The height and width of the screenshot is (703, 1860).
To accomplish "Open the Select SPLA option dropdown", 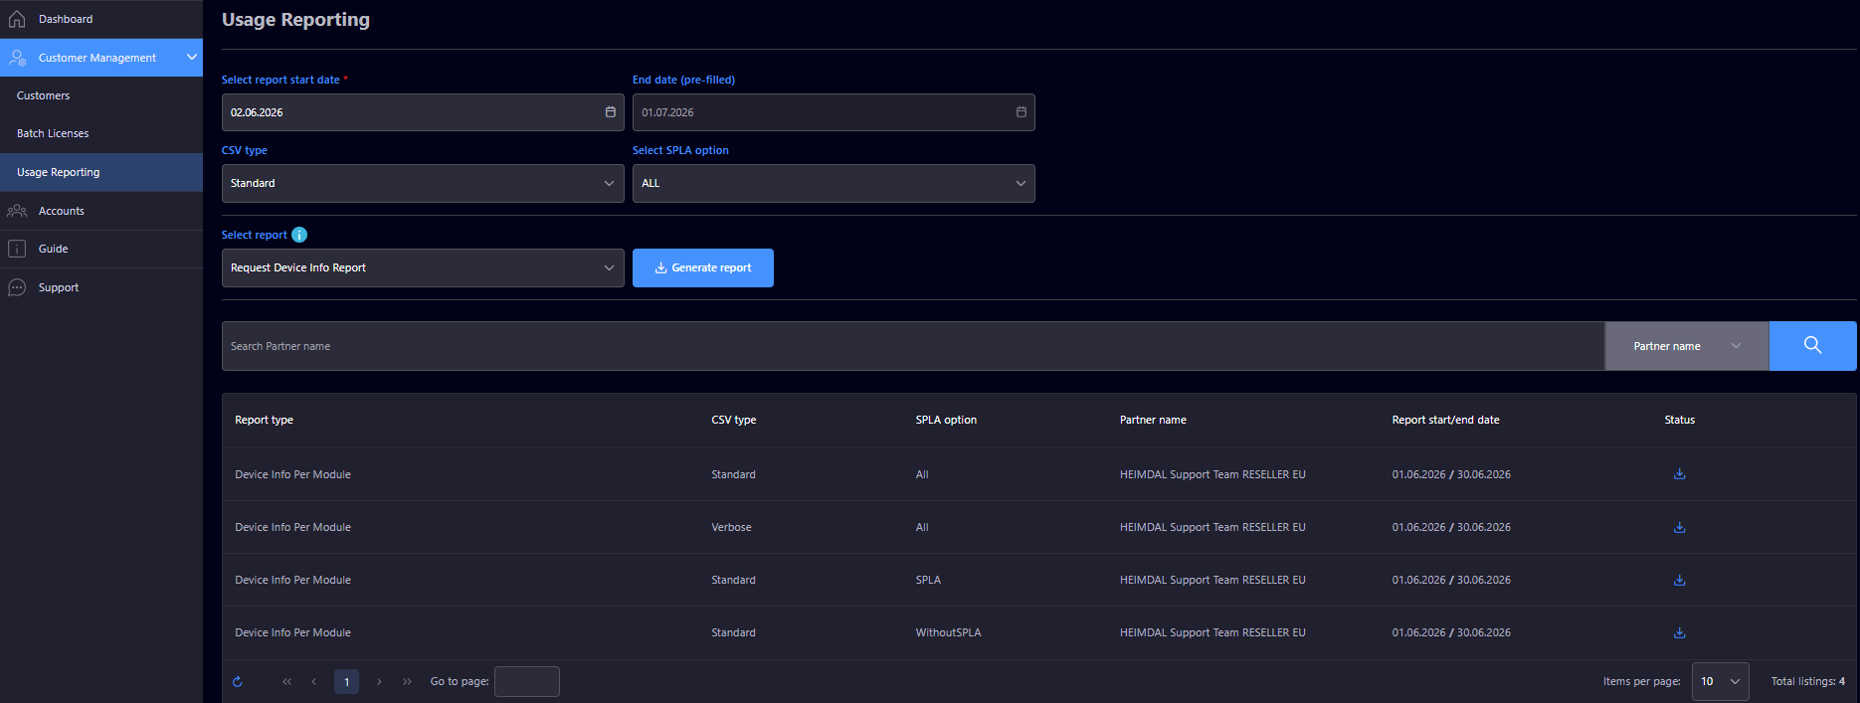I will pos(834,183).
